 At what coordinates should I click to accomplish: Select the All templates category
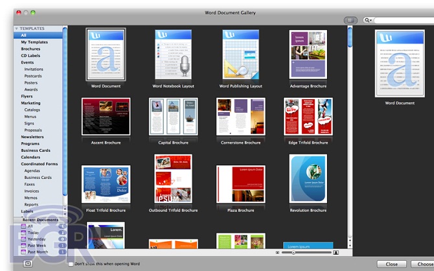click(38, 35)
